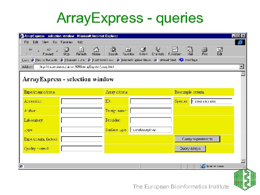Click the Design name input field
Viewport: 260px width, 195px height.
pos(151,110)
